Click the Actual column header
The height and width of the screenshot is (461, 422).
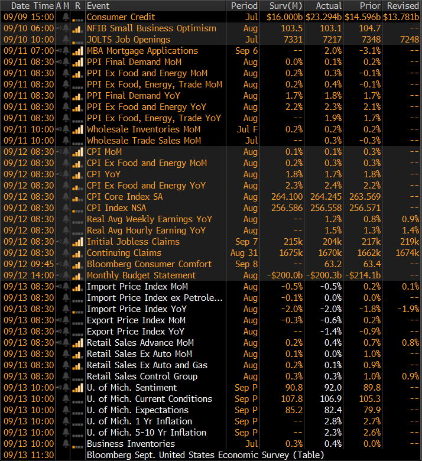coord(329,6)
